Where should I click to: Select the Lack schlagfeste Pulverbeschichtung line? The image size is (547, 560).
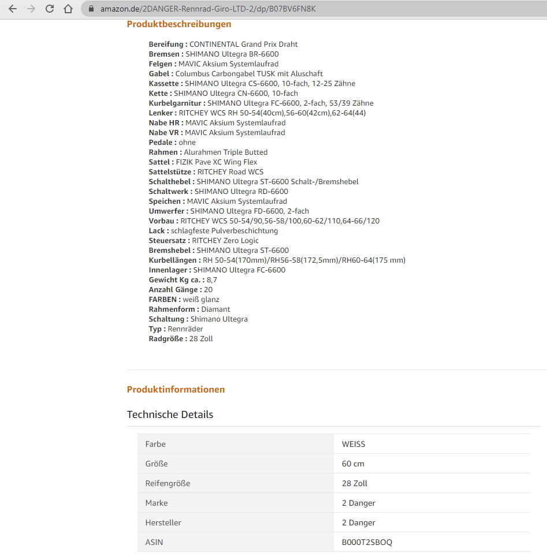point(213,231)
